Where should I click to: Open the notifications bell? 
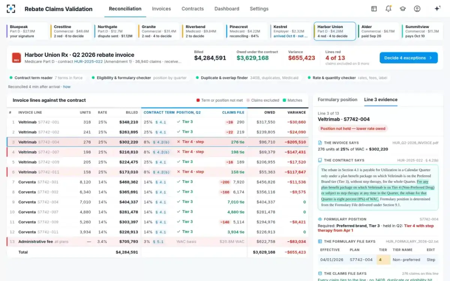(x=388, y=9)
